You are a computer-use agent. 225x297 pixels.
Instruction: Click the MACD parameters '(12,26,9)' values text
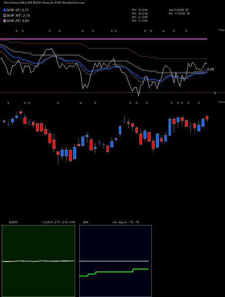(x=58, y=222)
